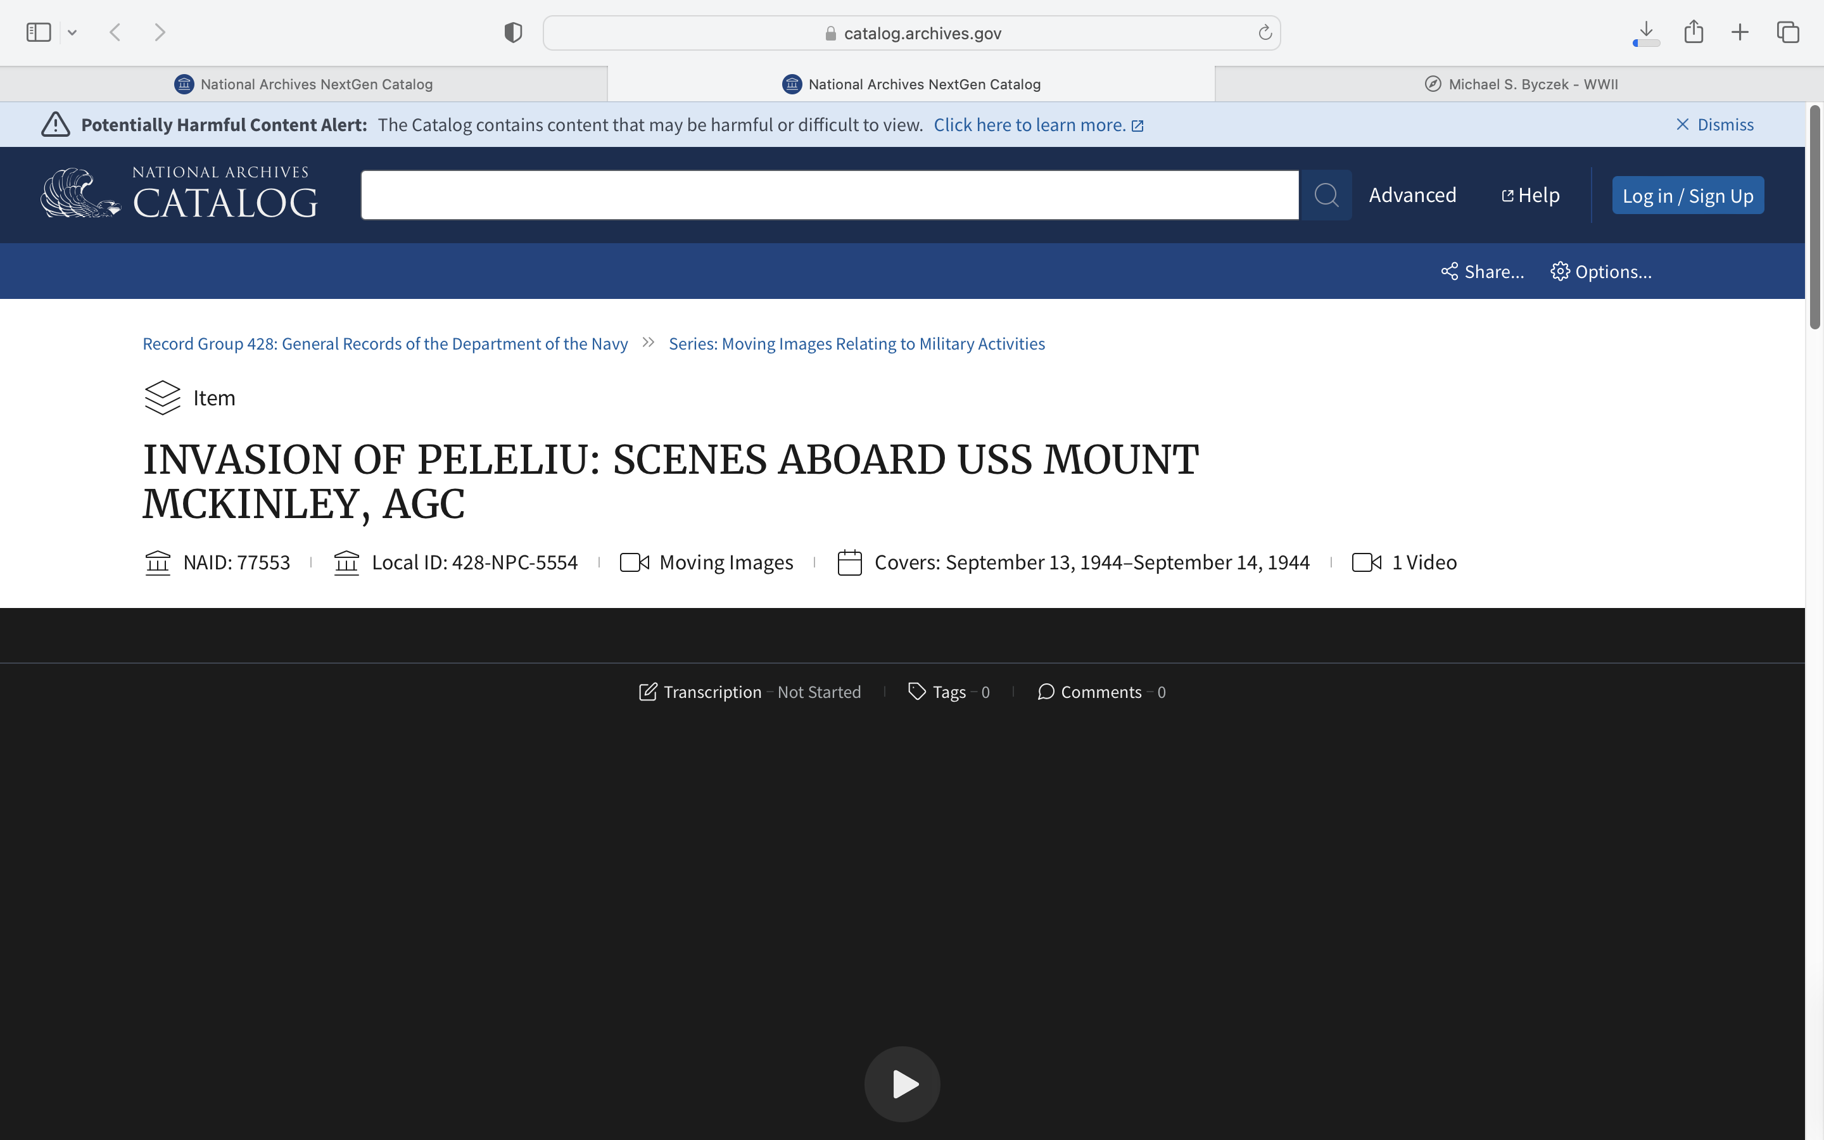Open the Safari share sheet icon
This screenshot has width=1824, height=1140.
coord(1694,32)
